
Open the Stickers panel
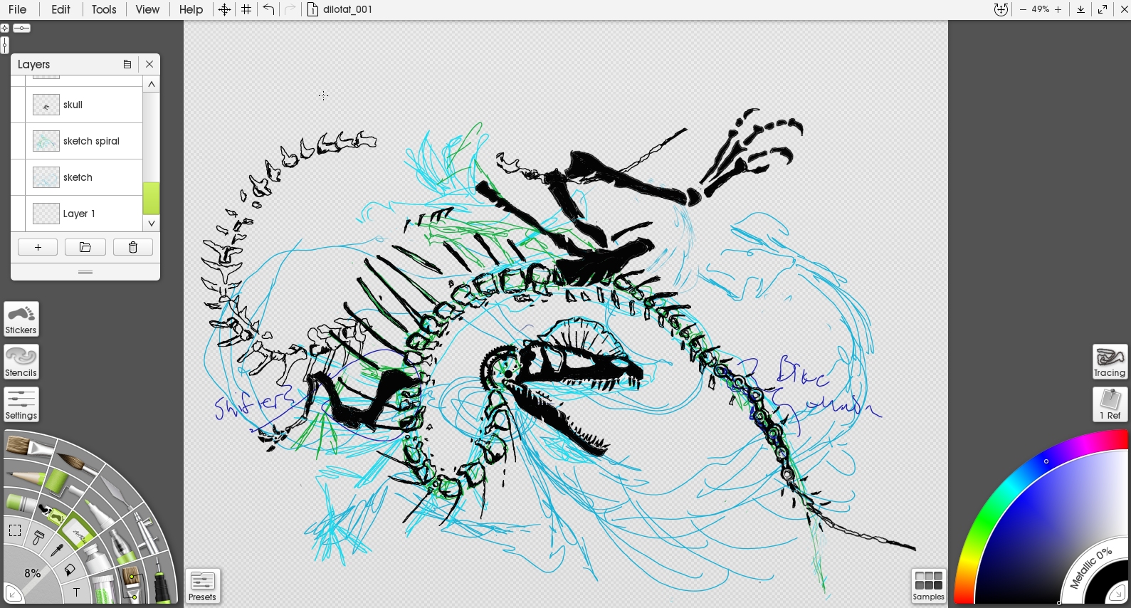coord(21,319)
